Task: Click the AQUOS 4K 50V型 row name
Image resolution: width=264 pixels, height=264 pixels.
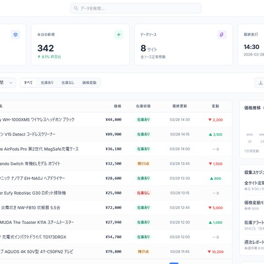Action: point(36,252)
